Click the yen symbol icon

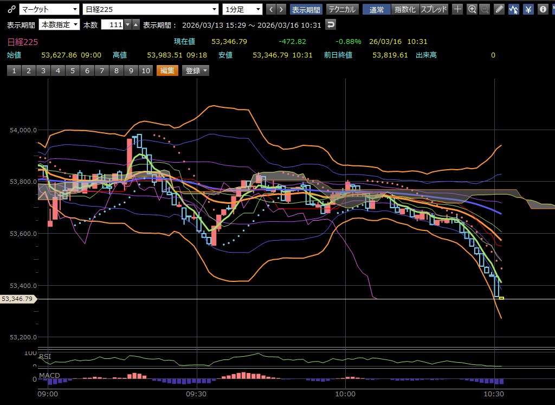528,9
